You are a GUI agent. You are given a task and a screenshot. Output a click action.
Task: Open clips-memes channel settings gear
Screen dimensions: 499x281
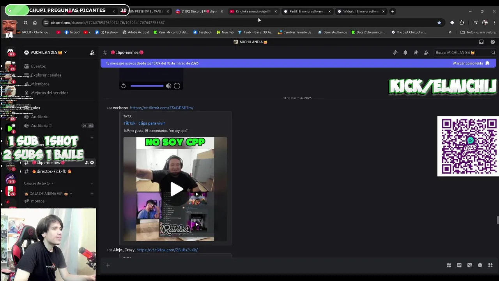92,163
